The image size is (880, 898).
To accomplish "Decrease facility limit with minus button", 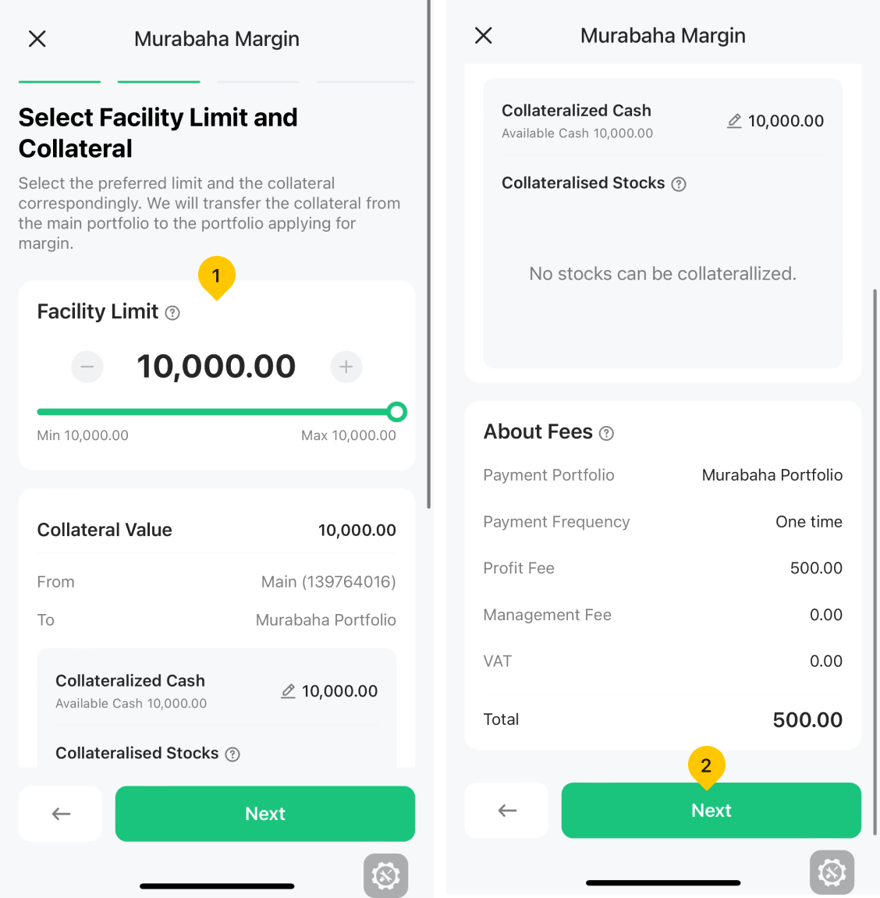I will click(87, 367).
